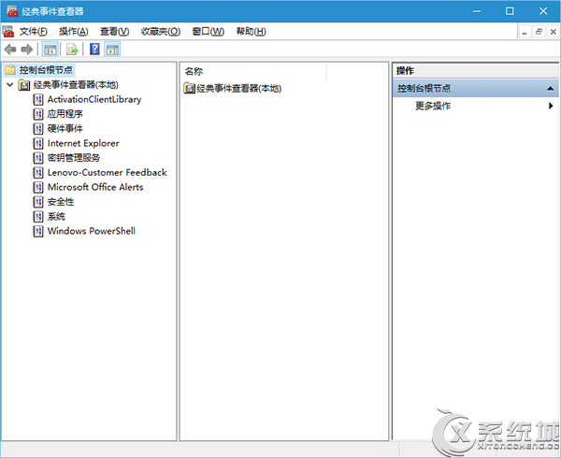
Task: Click the Export list toolbar icon
Action: [72, 50]
